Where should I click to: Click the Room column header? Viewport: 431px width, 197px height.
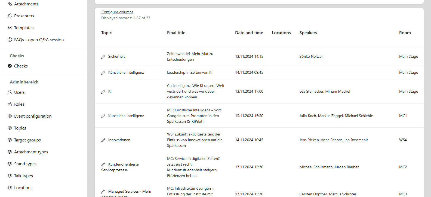point(405,33)
